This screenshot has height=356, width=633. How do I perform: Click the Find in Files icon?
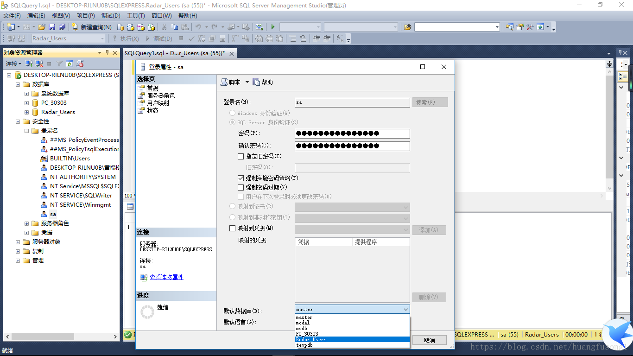[x=407, y=27]
